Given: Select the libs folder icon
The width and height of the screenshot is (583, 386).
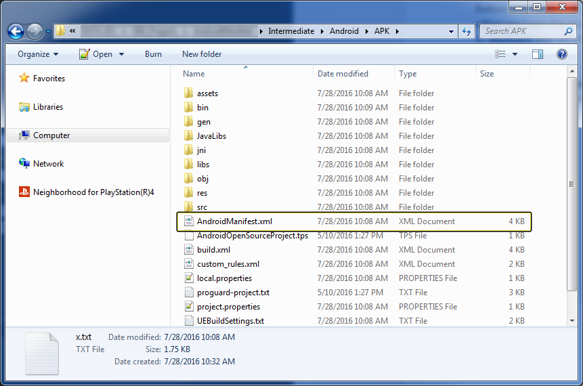Looking at the screenshot, I should [189, 164].
